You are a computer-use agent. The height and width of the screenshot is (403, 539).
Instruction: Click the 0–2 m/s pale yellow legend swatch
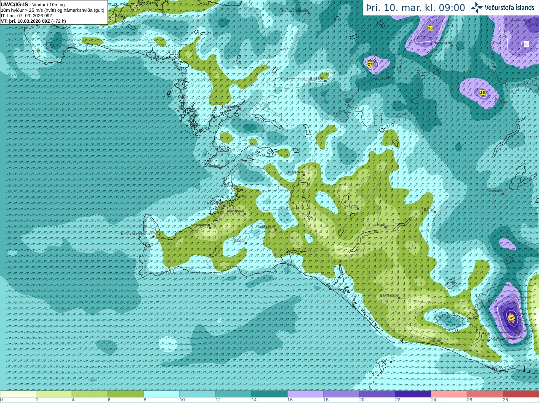pyautogui.click(x=18, y=394)
